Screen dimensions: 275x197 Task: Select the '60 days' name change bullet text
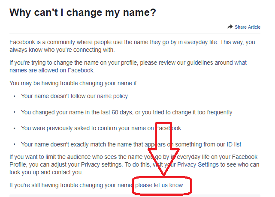tap(127, 112)
